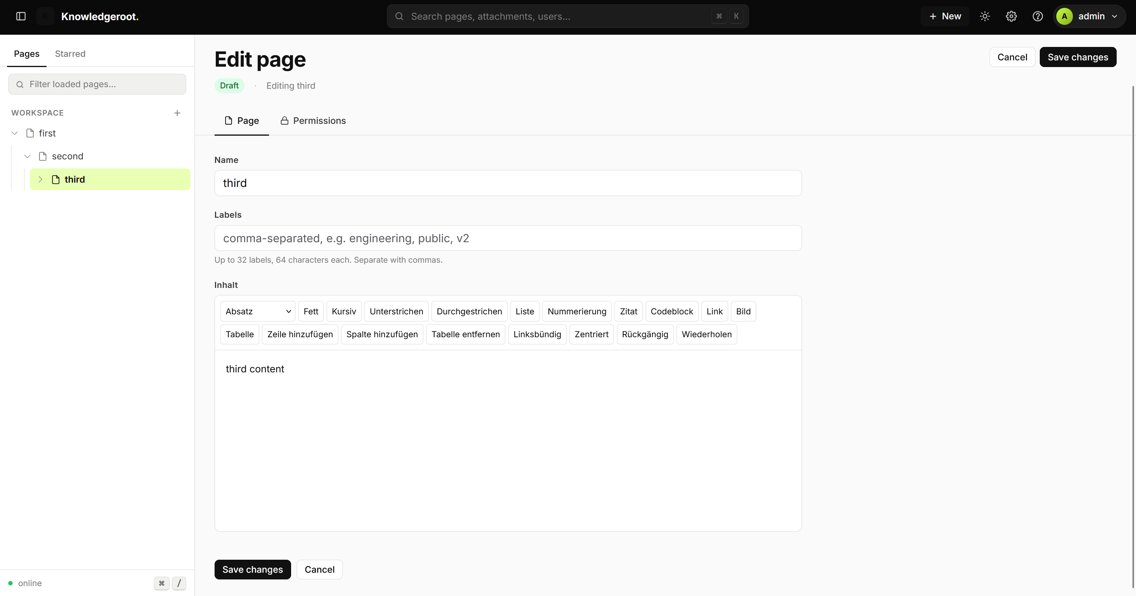
Task: Click the page icon beside 'first'
Action: click(30, 133)
